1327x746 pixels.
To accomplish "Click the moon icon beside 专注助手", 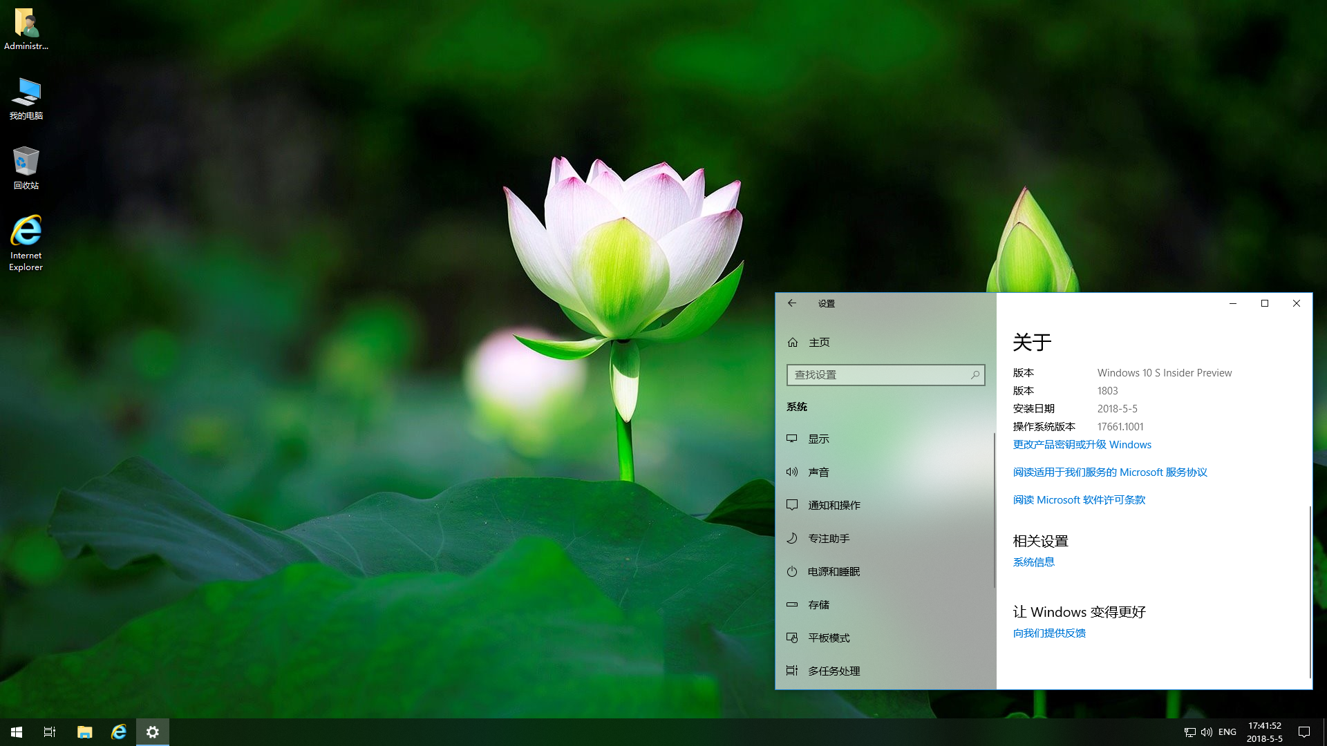I will point(792,538).
